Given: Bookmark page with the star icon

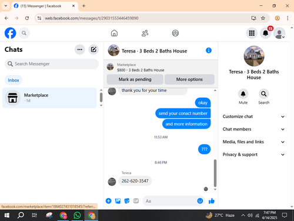Looking at the screenshot, I should [x=263, y=18].
